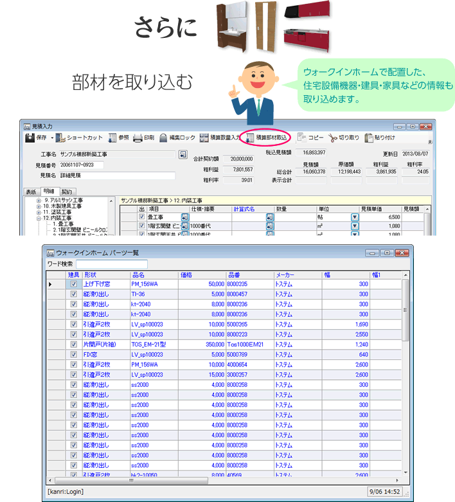Screen dimensions: 455x502
Task: Expand the 10. 木製建具工事 tree node
Action: [39, 206]
